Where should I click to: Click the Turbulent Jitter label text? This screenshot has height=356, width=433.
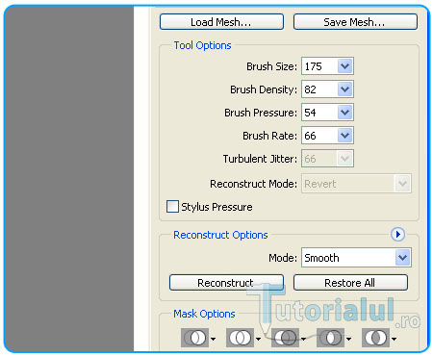260,159
